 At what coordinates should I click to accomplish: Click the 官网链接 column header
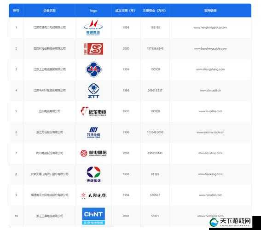click(210, 11)
